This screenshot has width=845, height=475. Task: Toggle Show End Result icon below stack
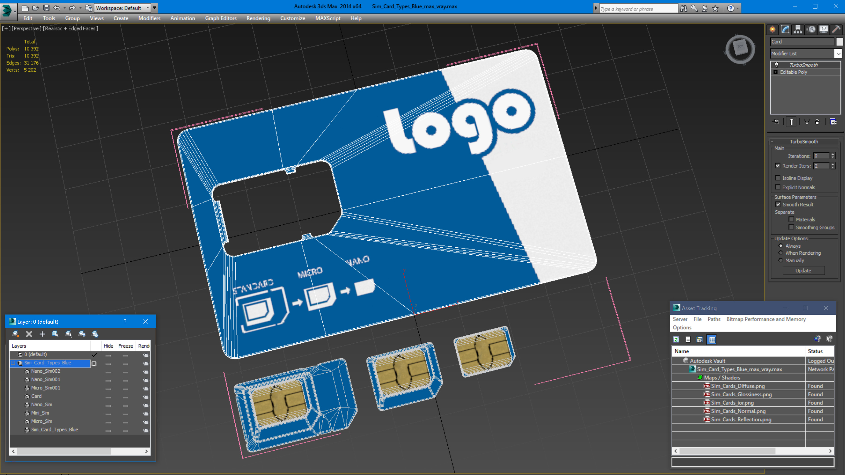791,122
